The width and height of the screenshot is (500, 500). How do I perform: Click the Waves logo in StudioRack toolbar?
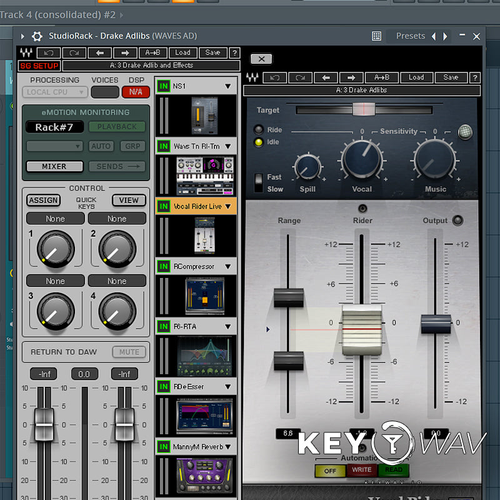[x=26, y=52]
